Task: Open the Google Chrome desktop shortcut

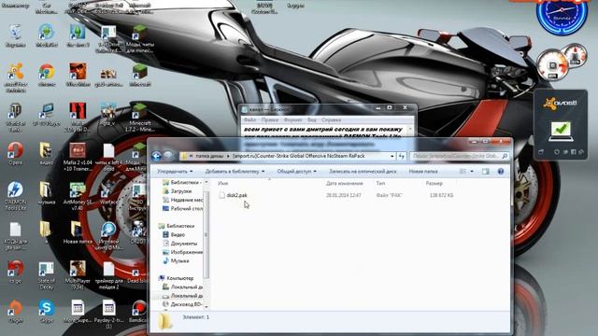Action: [47, 75]
